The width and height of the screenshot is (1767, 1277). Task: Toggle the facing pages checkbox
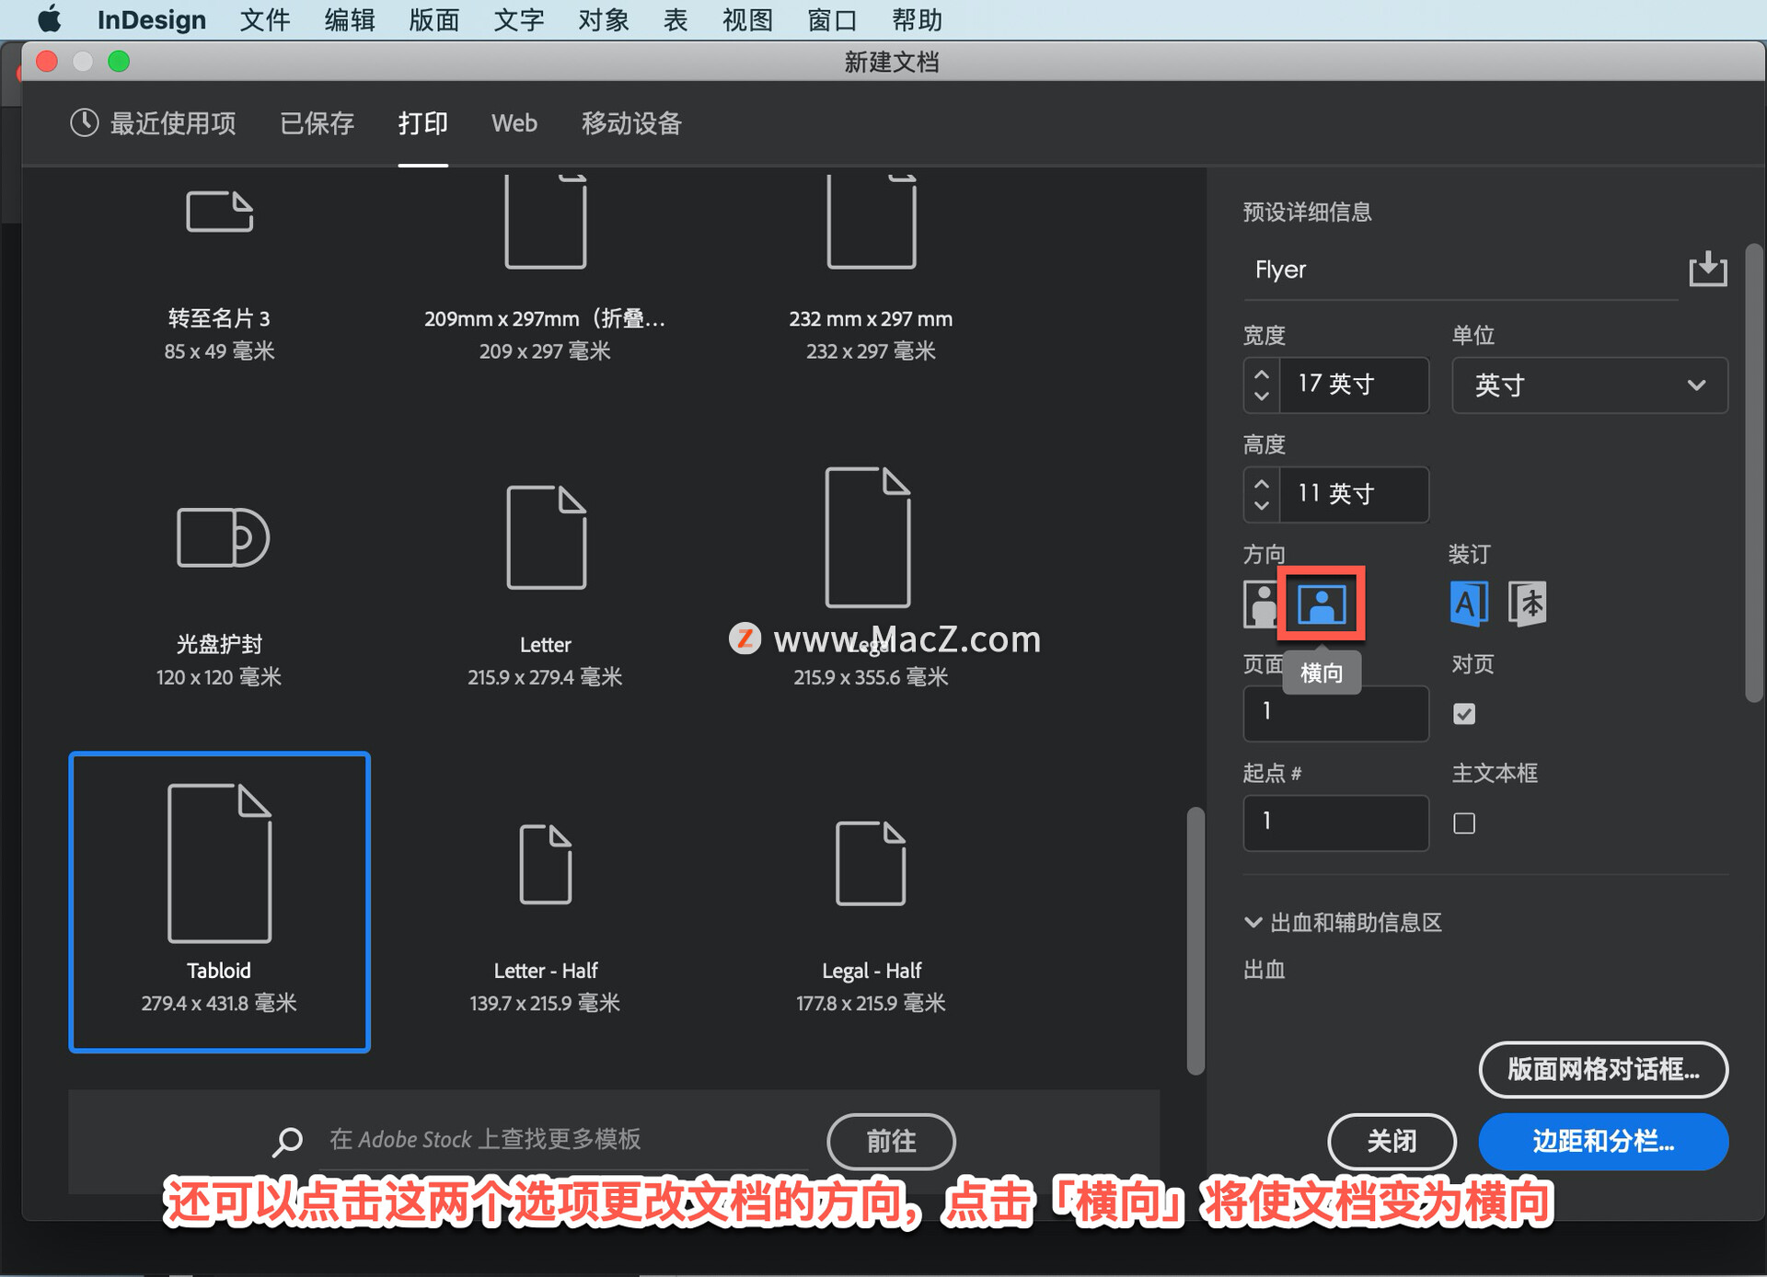(x=1464, y=714)
